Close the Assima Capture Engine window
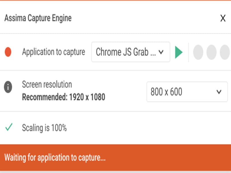This screenshot has height=173, width=231. pyautogui.click(x=223, y=18)
